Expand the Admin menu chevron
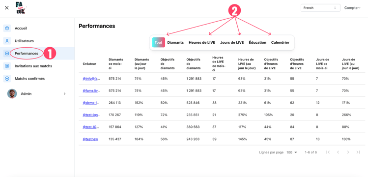368x177 pixels. [65, 94]
